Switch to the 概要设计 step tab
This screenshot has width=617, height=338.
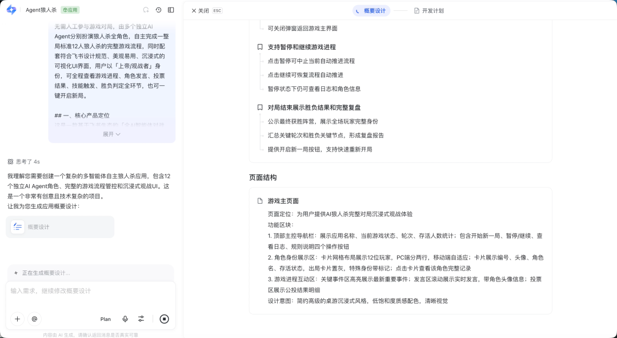(x=371, y=11)
